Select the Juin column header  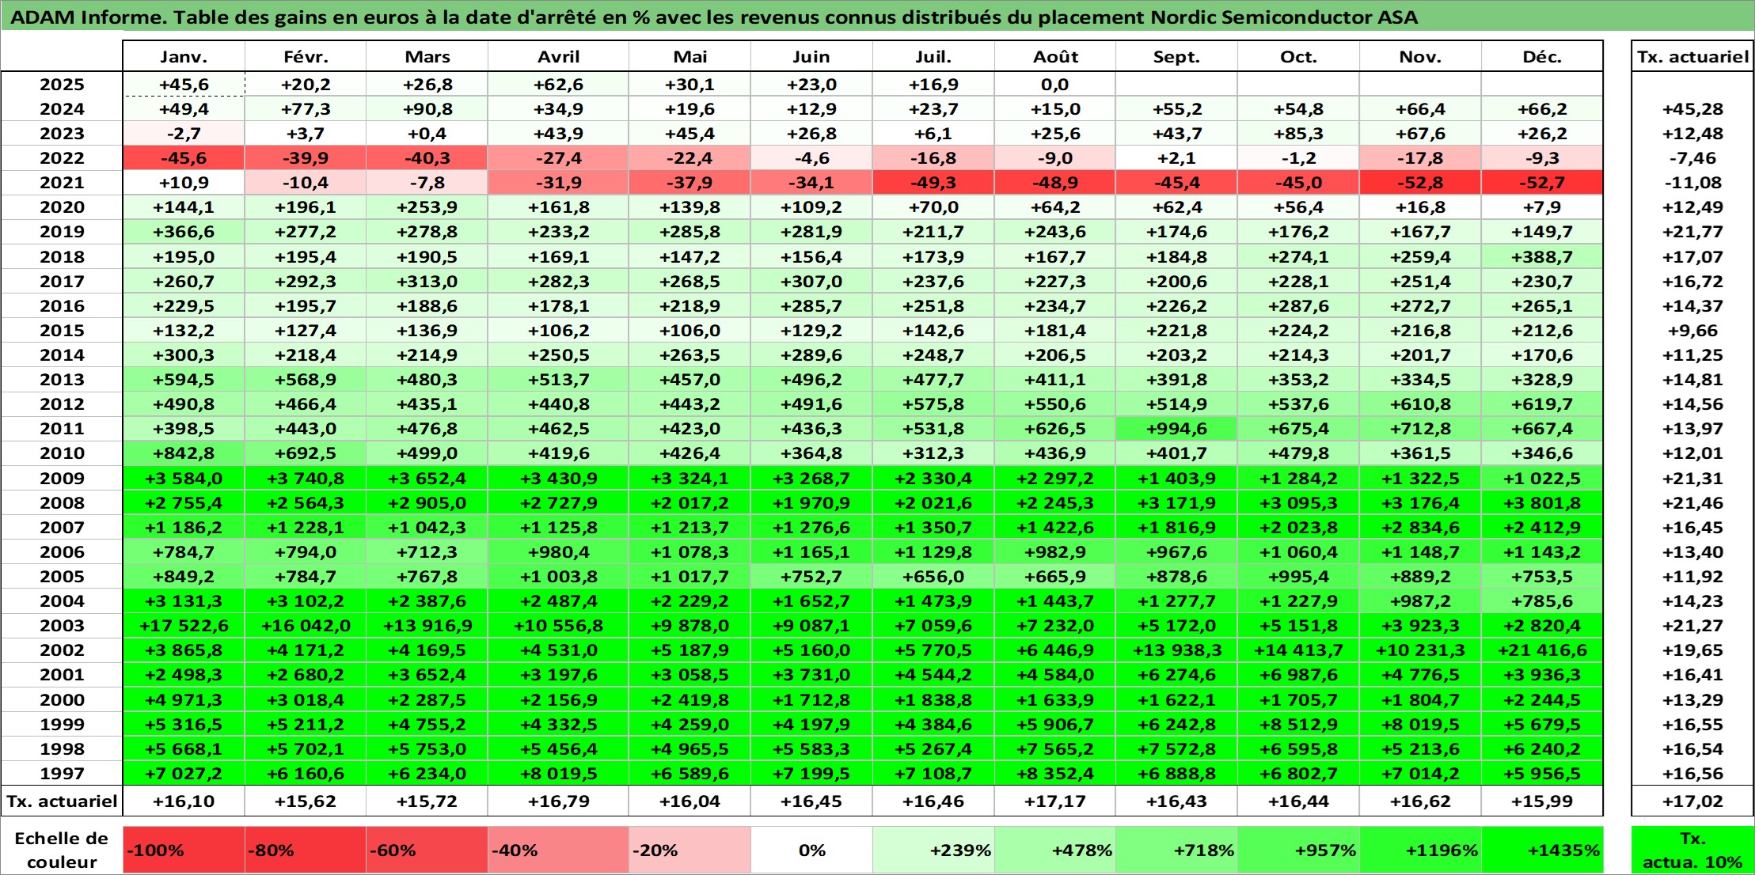coord(811,56)
